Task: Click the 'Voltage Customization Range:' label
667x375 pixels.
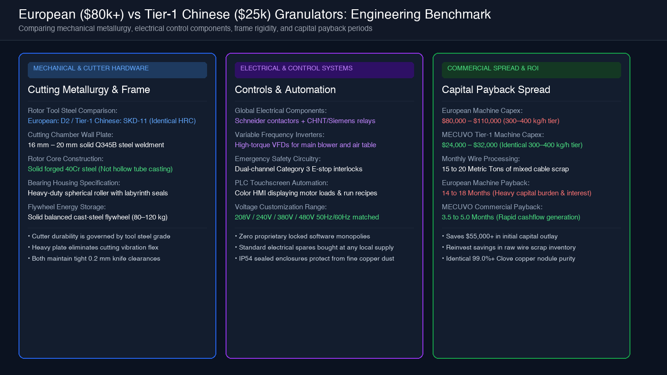Action: pyautogui.click(x=281, y=207)
